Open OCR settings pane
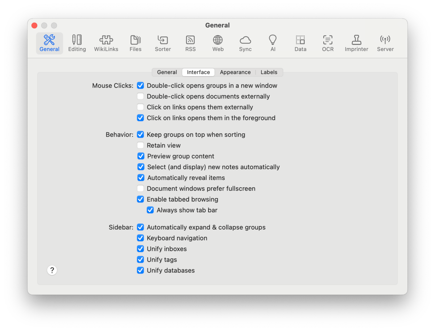The height and width of the screenshot is (331, 435). point(328,43)
